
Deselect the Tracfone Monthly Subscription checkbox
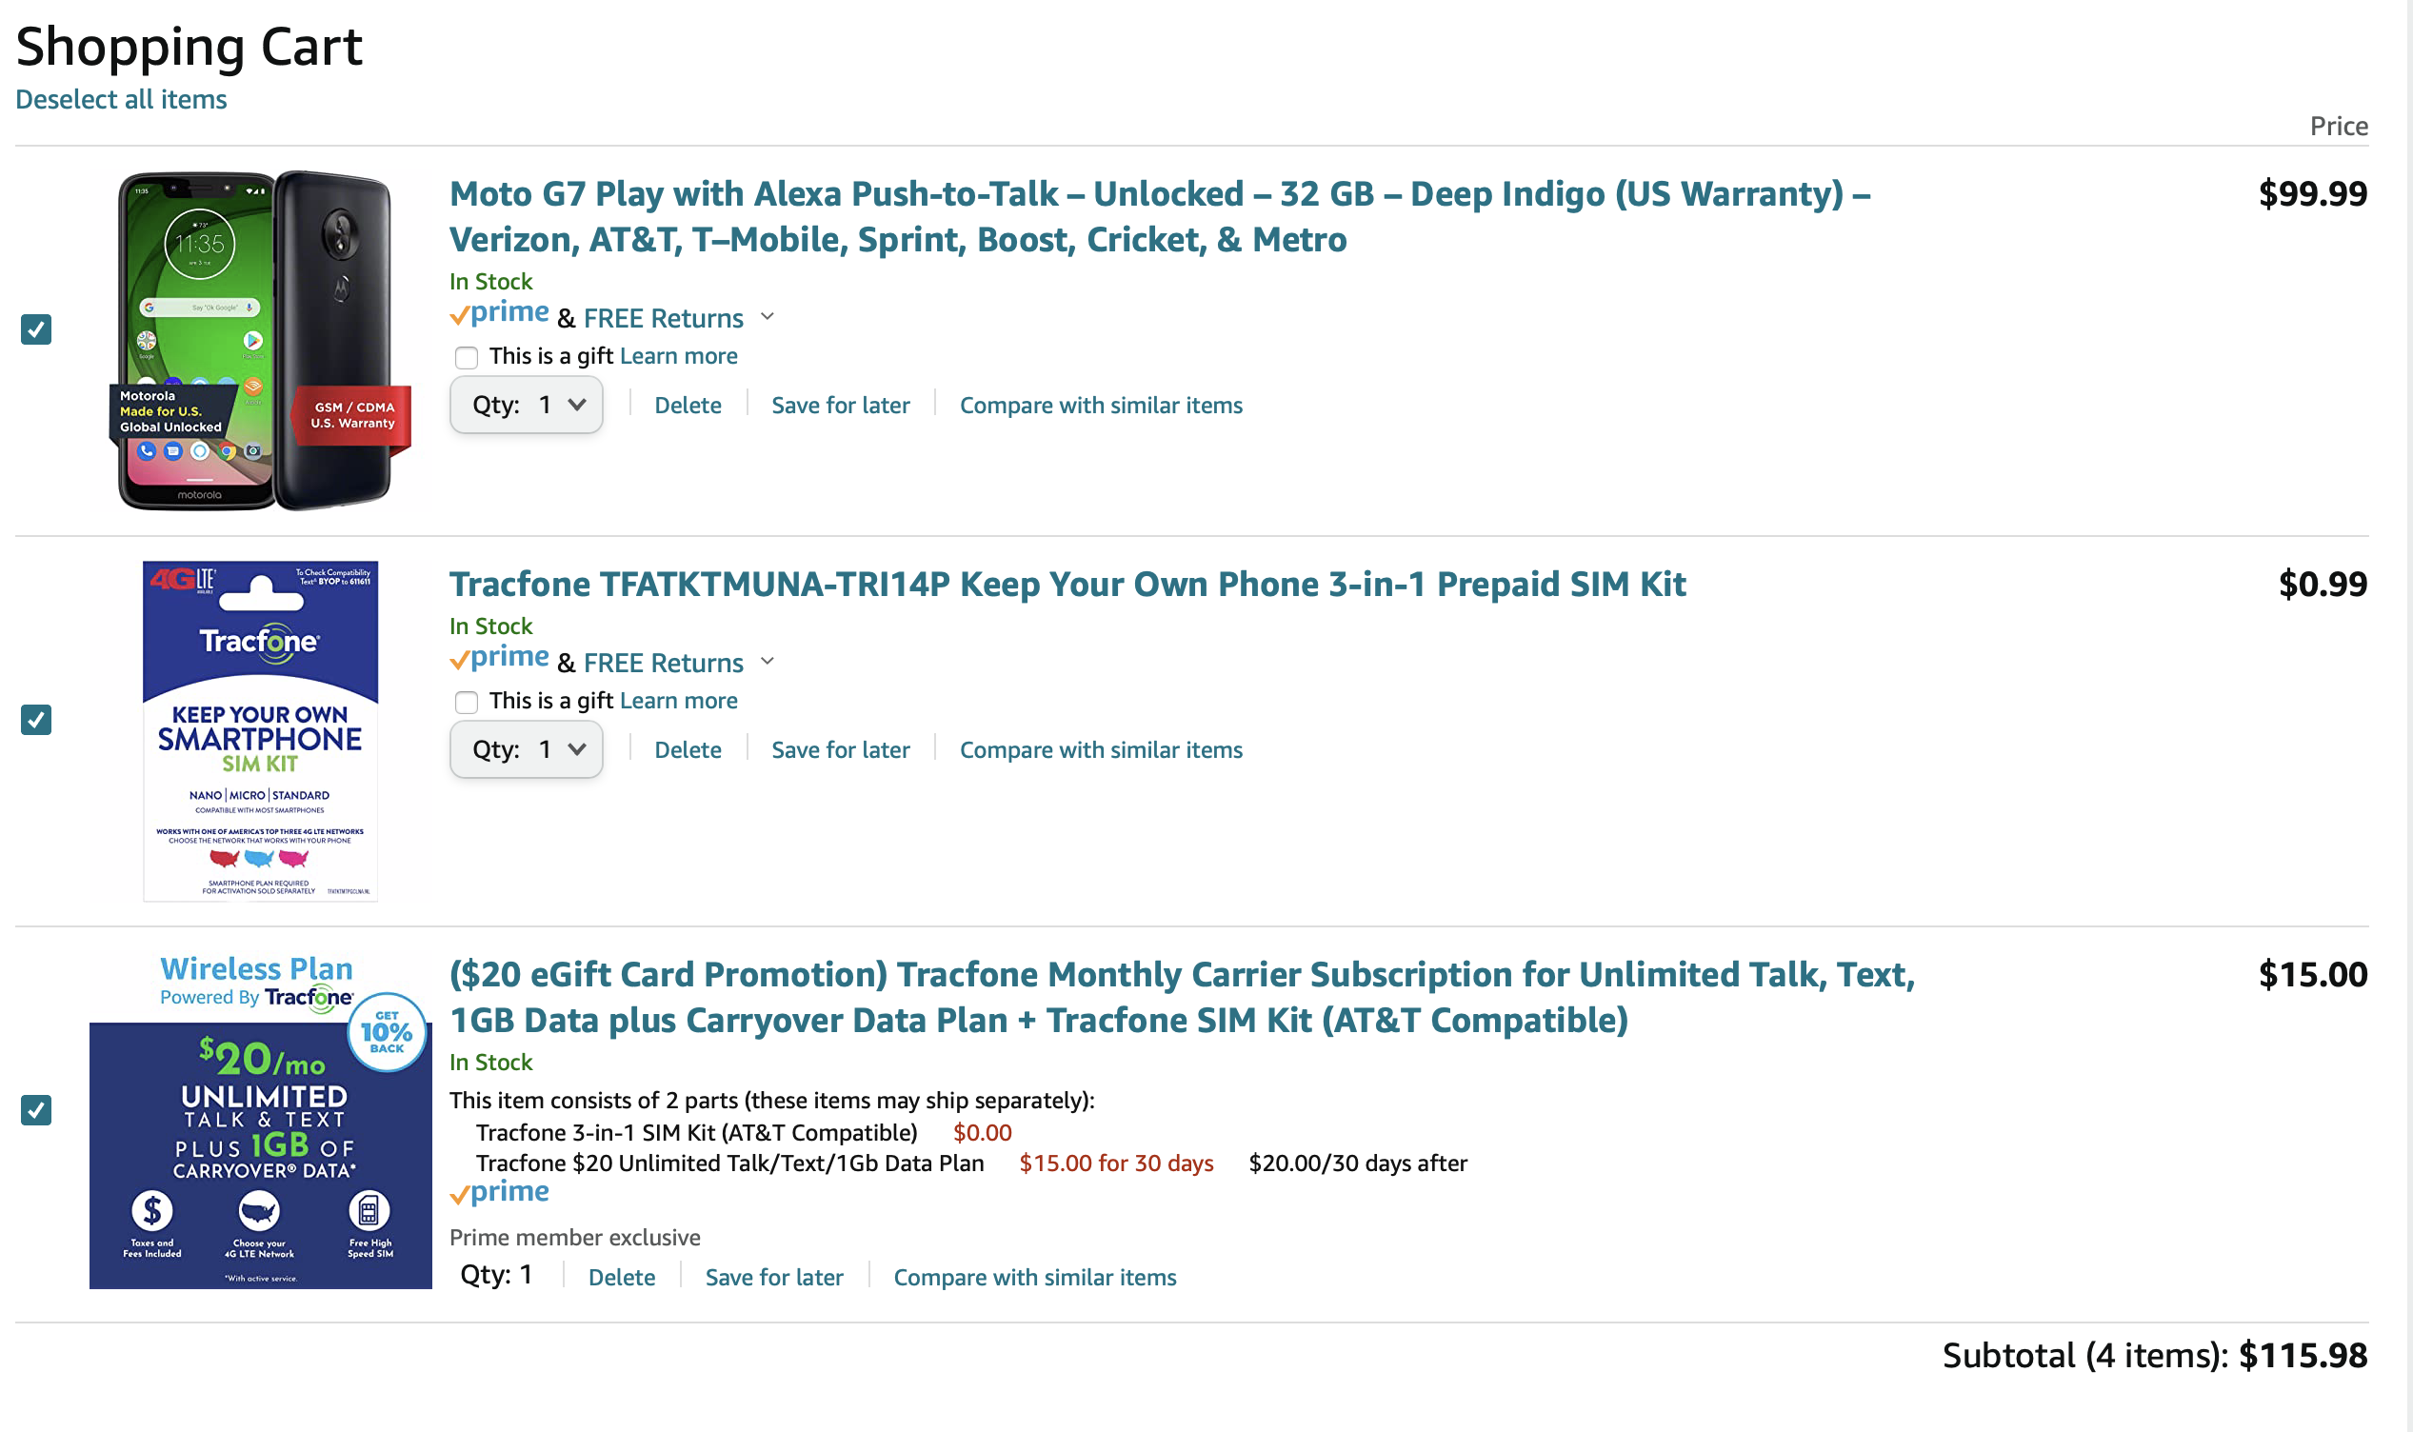(37, 1109)
